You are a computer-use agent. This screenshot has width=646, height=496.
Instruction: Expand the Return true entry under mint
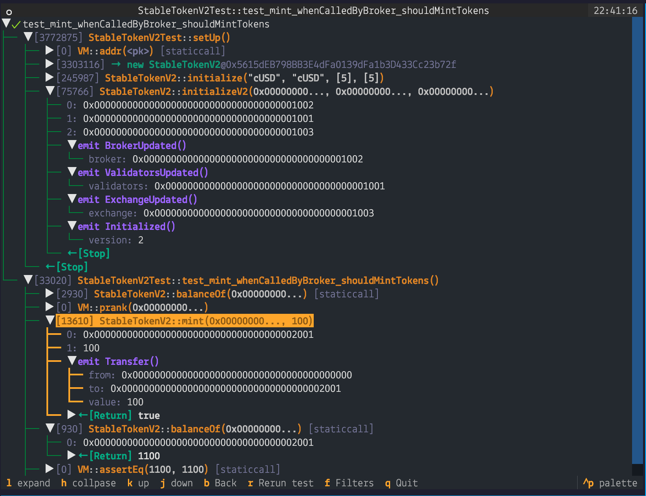tap(71, 415)
